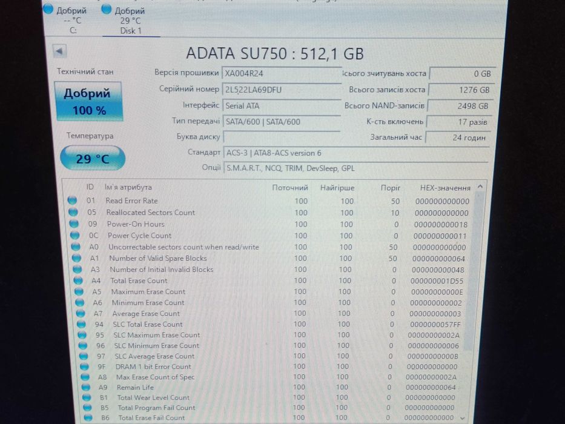Click the host reads value 0 GB
Viewport: 565px width, 424px height.
coord(462,73)
